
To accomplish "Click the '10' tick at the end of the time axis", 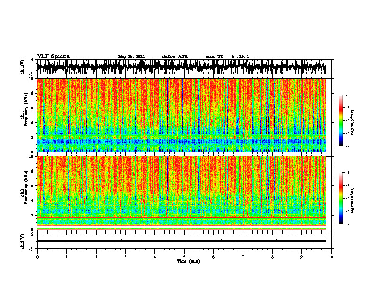I will coord(331,257).
